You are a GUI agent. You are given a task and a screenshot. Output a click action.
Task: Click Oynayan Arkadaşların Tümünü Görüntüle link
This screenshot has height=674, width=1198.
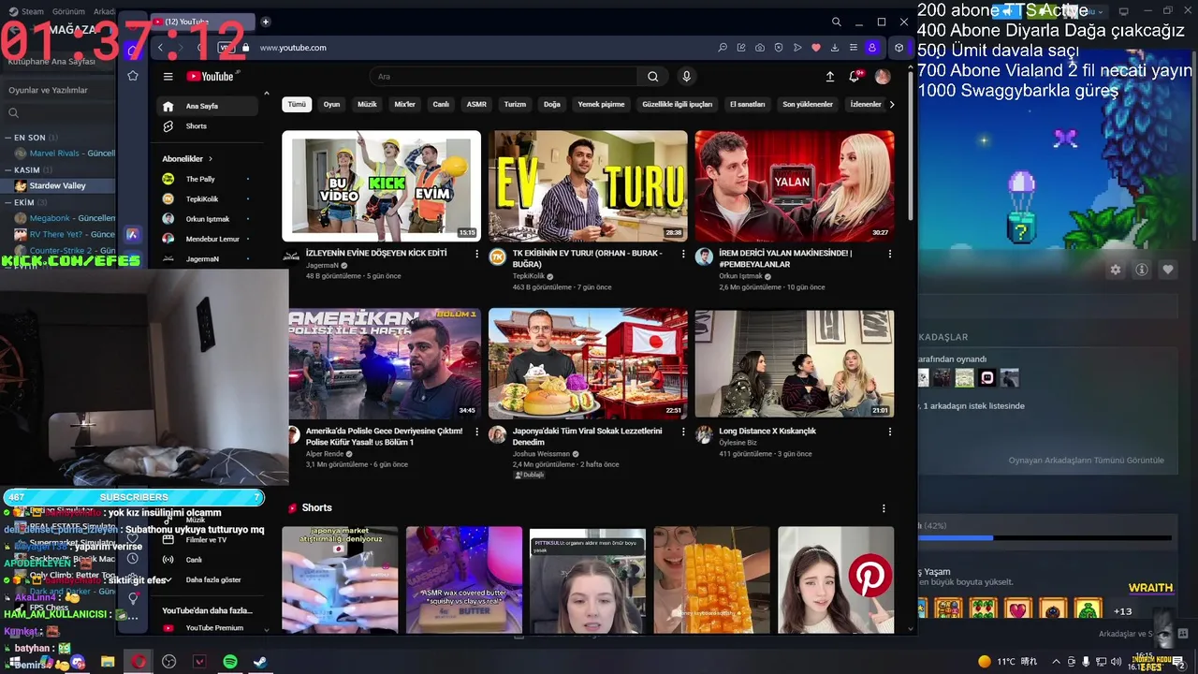tap(1086, 461)
